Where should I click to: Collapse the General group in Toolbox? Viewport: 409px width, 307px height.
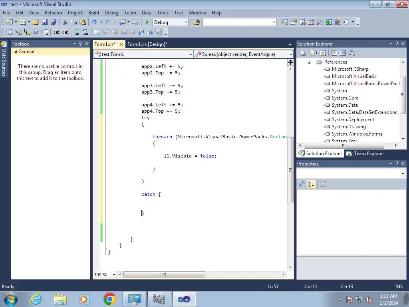[16, 52]
